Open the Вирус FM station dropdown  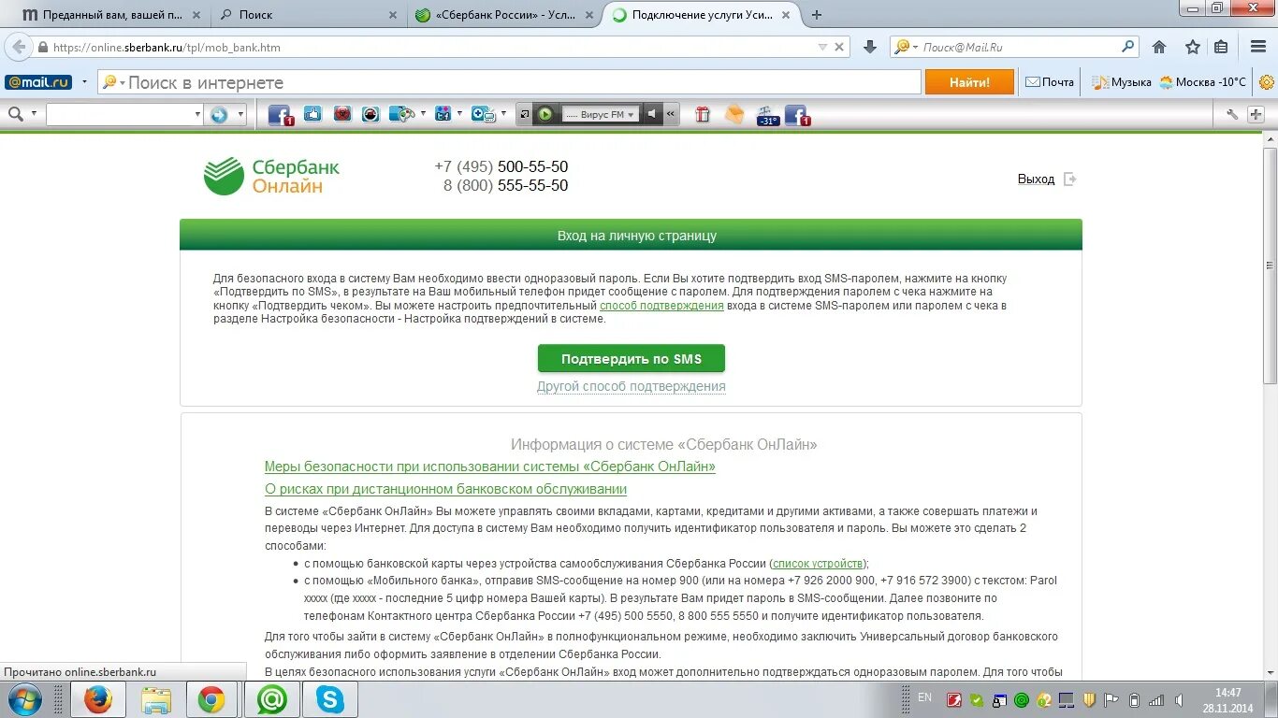pos(631,114)
